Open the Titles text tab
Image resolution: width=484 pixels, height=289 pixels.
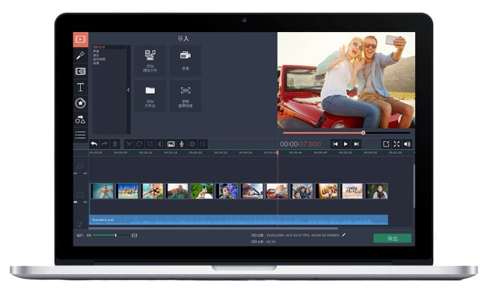pyautogui.click(x=80, y=87)
